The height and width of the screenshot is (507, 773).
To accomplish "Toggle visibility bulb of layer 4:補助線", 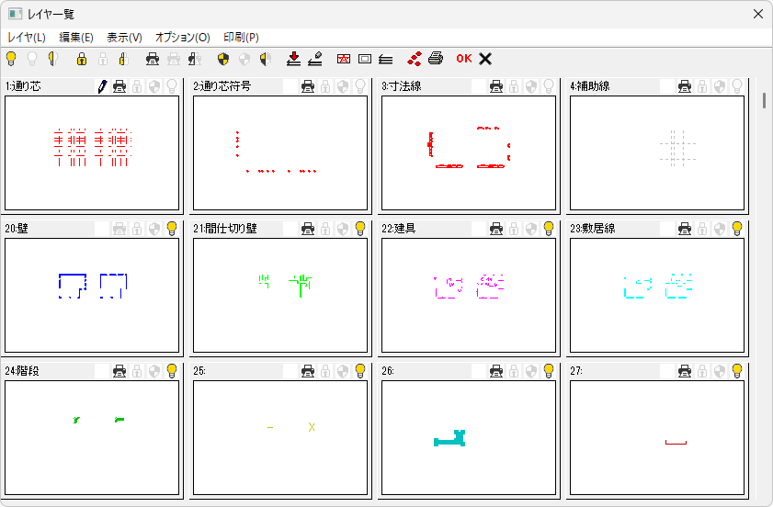I will [x=737, y=86].
